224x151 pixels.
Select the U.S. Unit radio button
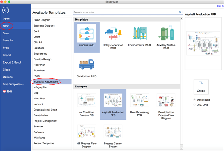tap(195, 105)
